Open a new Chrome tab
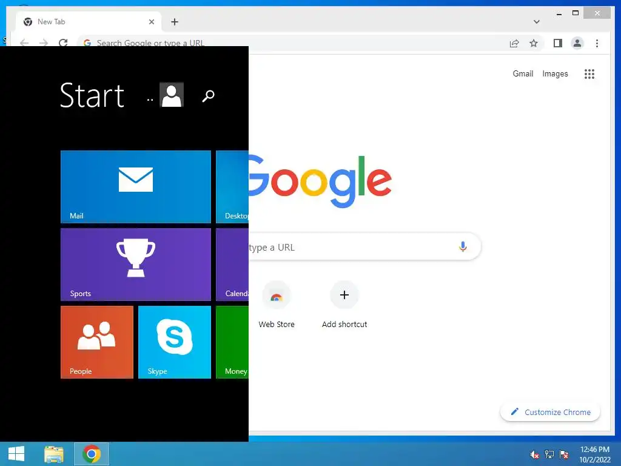Image resolution: width=621 pixels, height=466 pixels. (x=175, y=22)
